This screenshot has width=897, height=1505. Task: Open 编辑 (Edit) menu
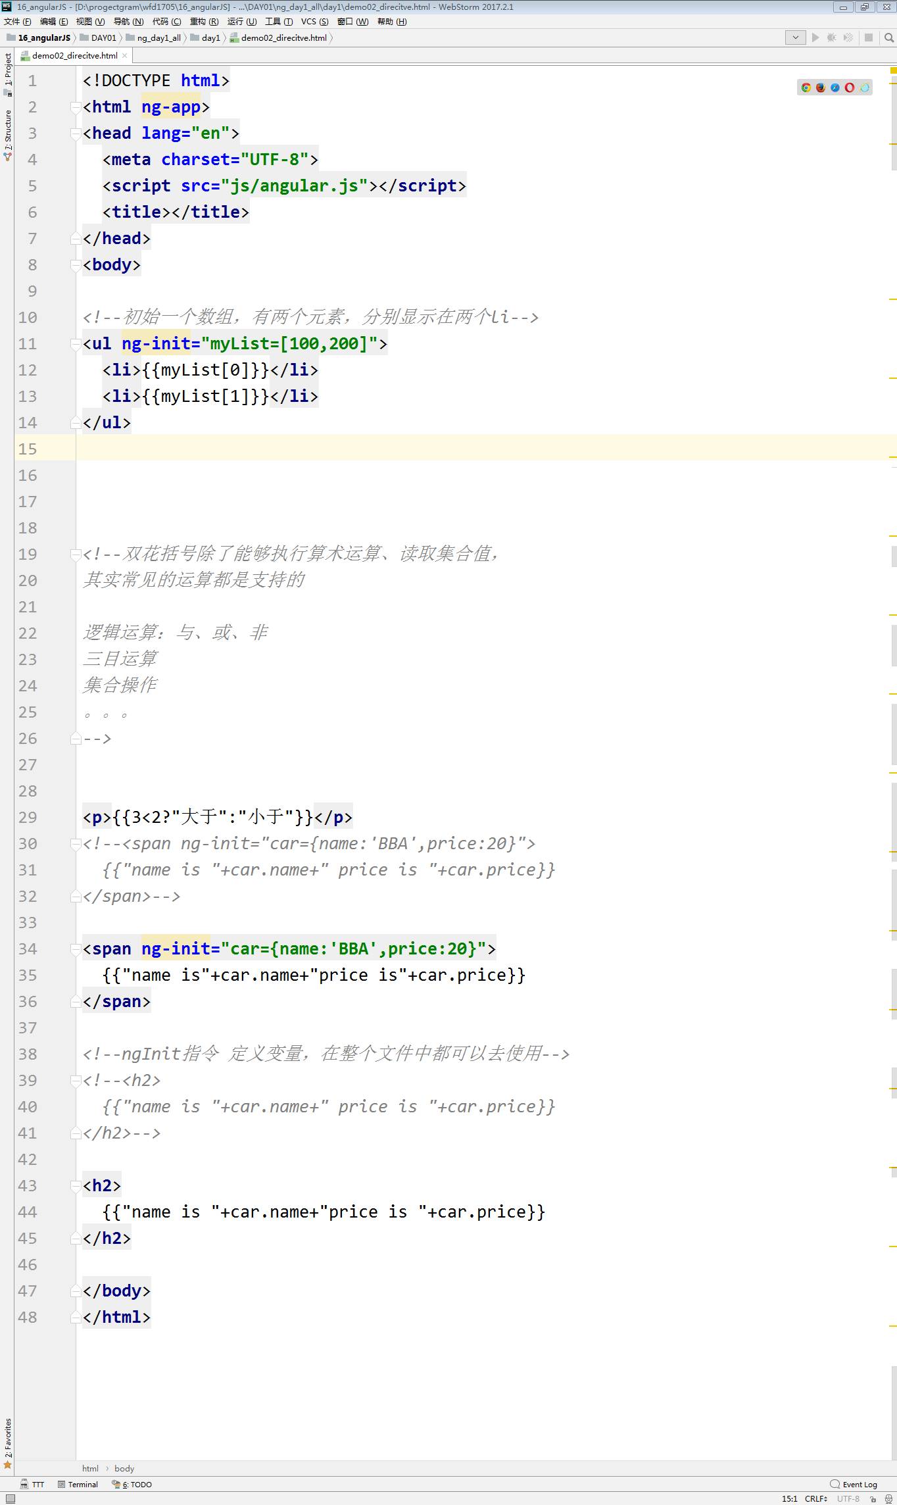(x=54, y=22)
